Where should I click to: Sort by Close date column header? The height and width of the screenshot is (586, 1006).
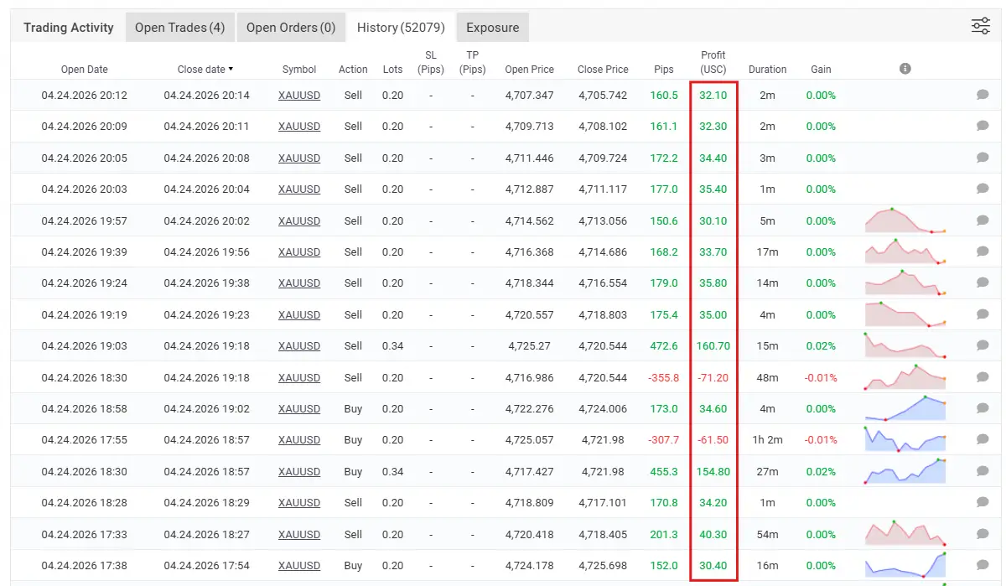point(205,69)
